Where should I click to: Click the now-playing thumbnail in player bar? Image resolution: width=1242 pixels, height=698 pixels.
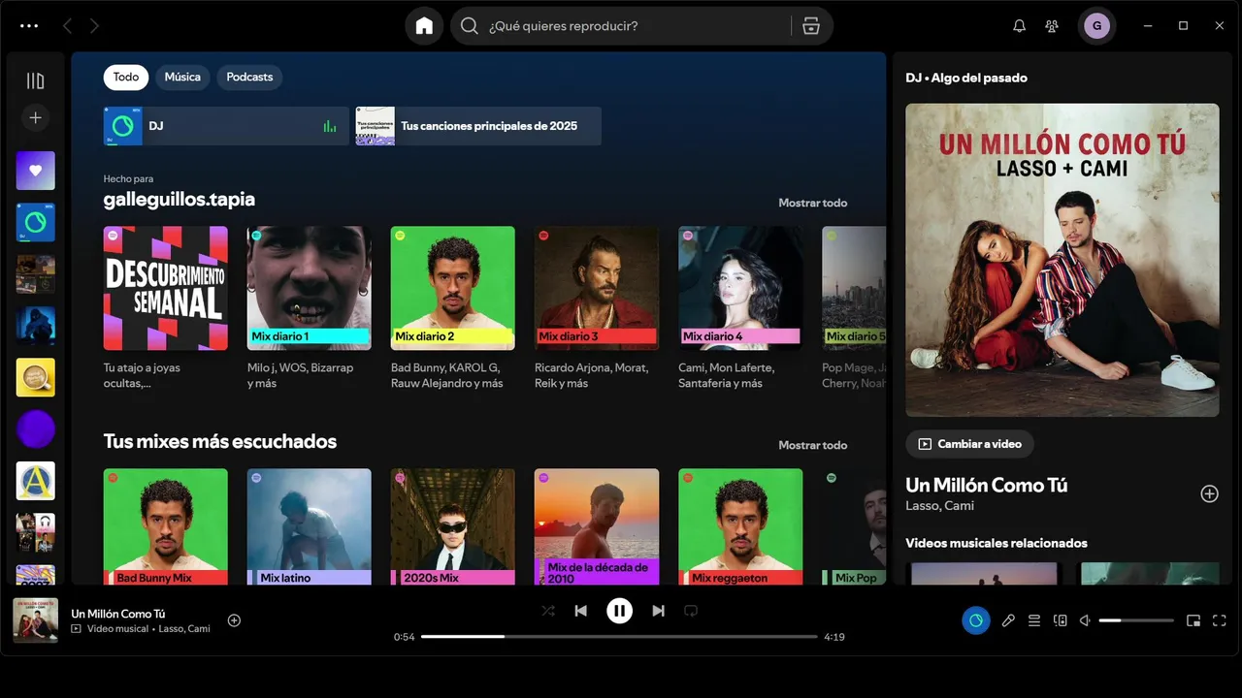36,620
